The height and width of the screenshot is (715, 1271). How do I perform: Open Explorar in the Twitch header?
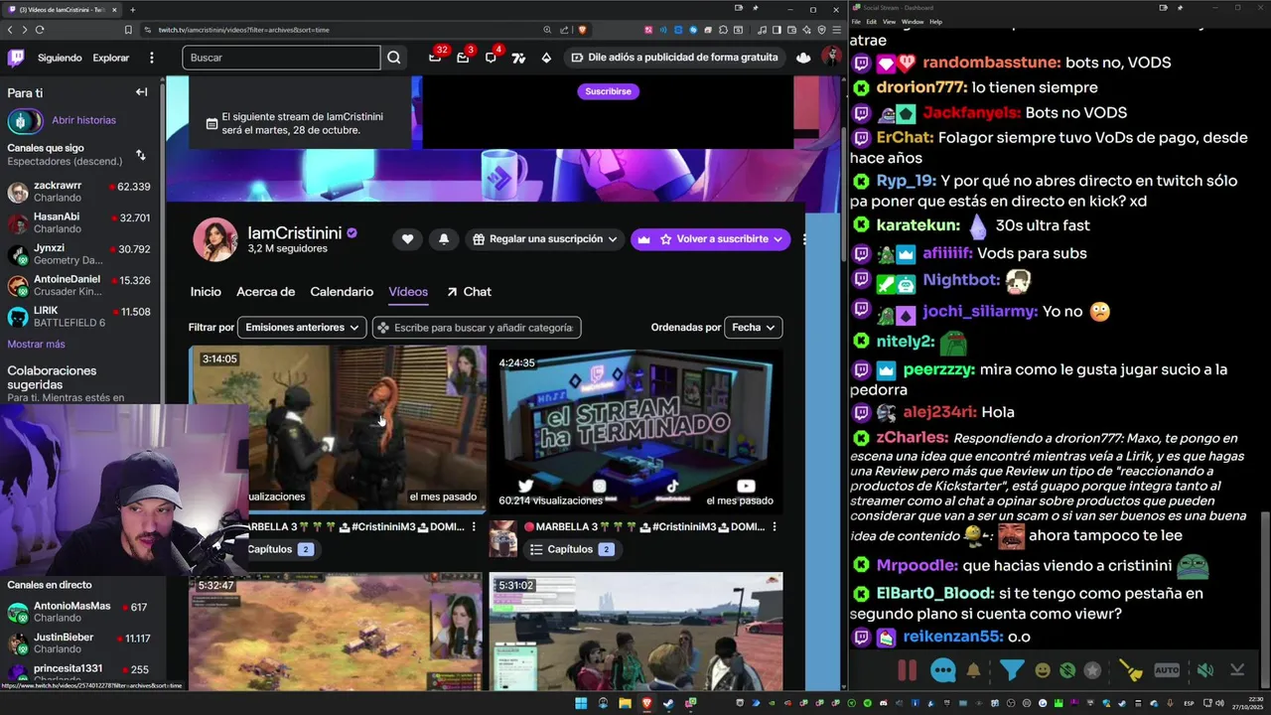pyautogui.click(x=111, y=58)
